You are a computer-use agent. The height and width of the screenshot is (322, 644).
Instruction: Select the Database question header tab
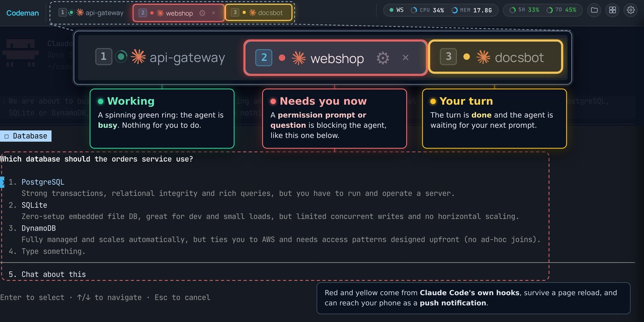click(26, 136)
